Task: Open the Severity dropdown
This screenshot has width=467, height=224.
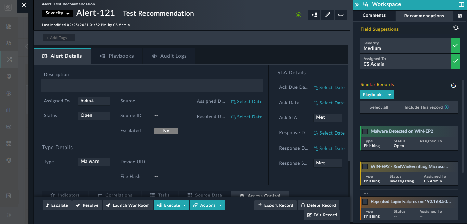Action: [x=57, y=13]
